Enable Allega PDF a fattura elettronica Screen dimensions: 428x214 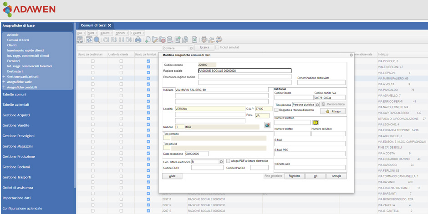pyautogui.click(x=228, y=161)
